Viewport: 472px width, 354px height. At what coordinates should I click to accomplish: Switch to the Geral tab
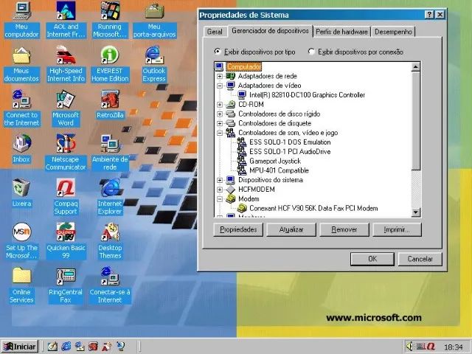tap(215, 32)
